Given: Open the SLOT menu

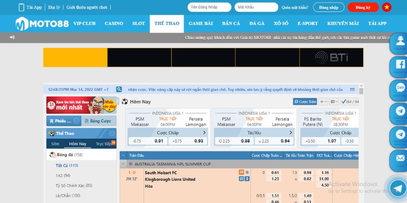Looking at the screenshot, I should click(x=138, y=23).
